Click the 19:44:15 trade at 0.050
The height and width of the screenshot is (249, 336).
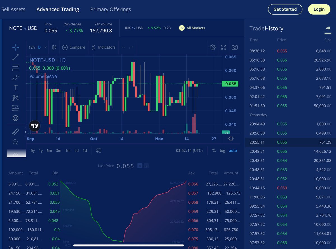(x=290, y=188)
